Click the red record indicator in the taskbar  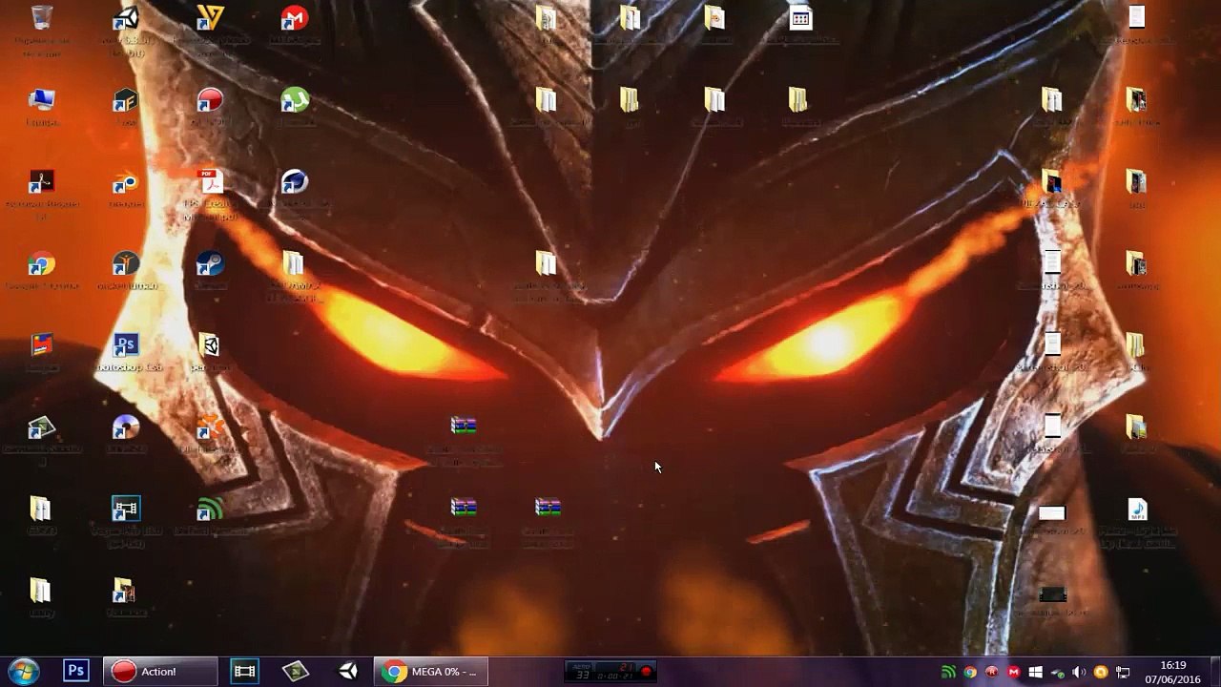pos(646,672)
